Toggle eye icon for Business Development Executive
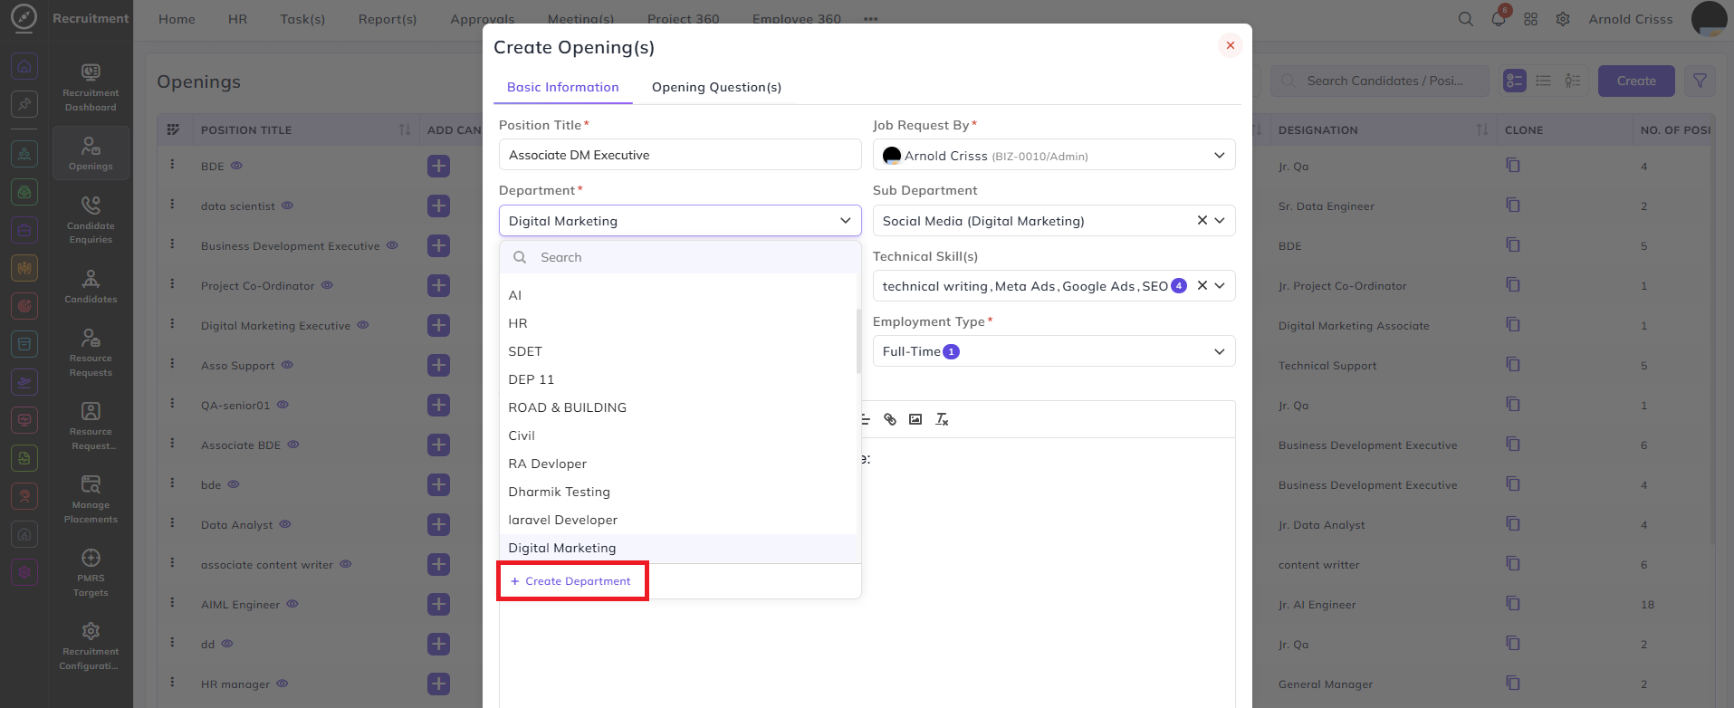1734x708 pixels. [392, 245]
